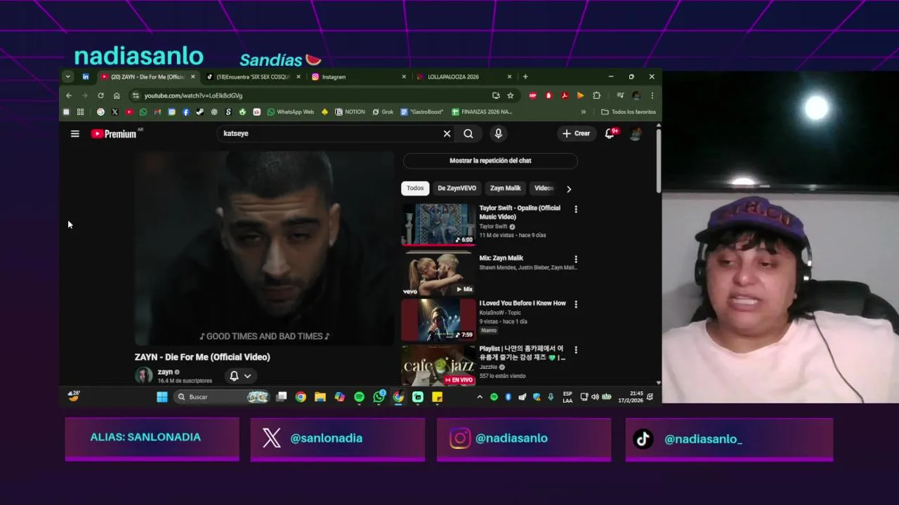Open a new Chrome tab
Image resolution: width=899 pixels, height=505 pixels.
pyautogui.click(x=525, y=76)
